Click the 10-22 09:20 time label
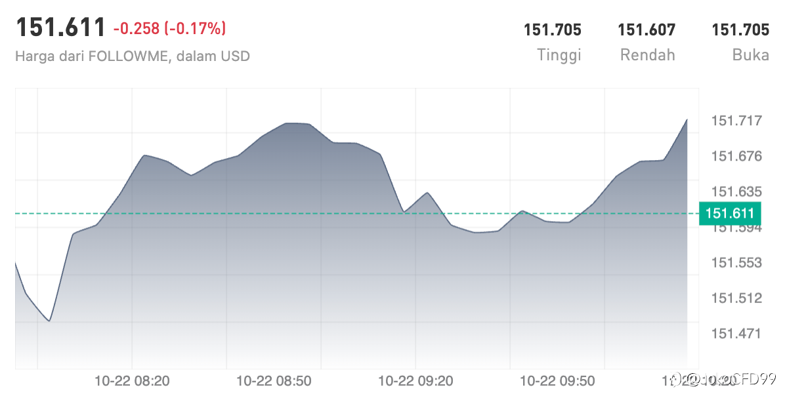This screenshot has width=785, height=404. point(416,380)
